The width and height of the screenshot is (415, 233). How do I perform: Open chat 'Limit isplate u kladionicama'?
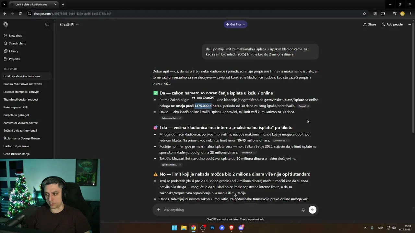(26, 76)
